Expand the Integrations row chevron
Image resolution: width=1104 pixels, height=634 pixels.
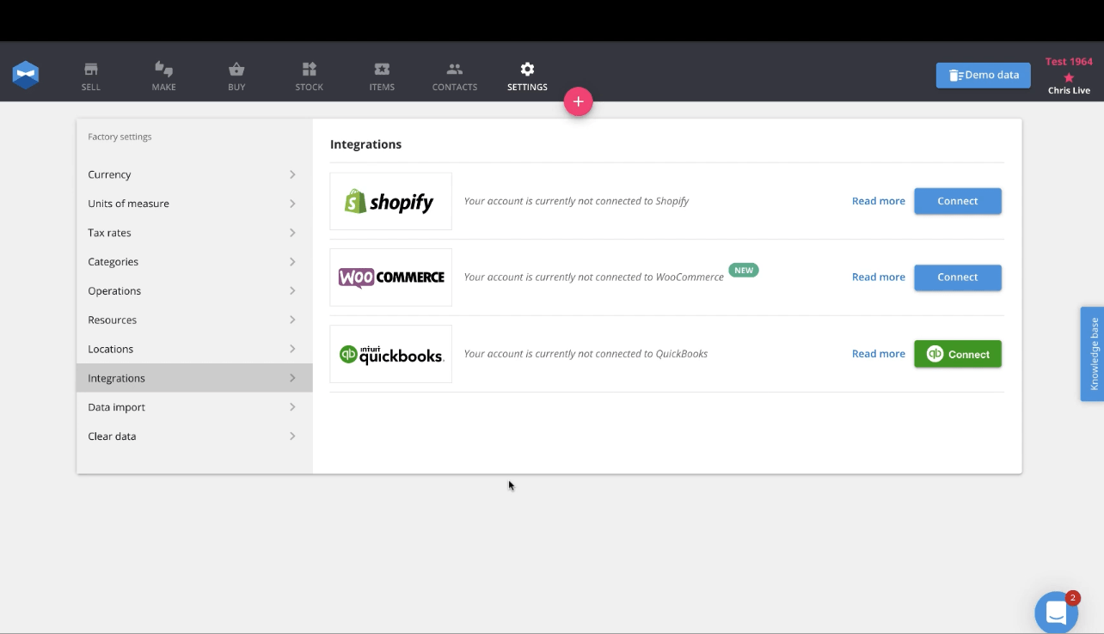[292, 378]
